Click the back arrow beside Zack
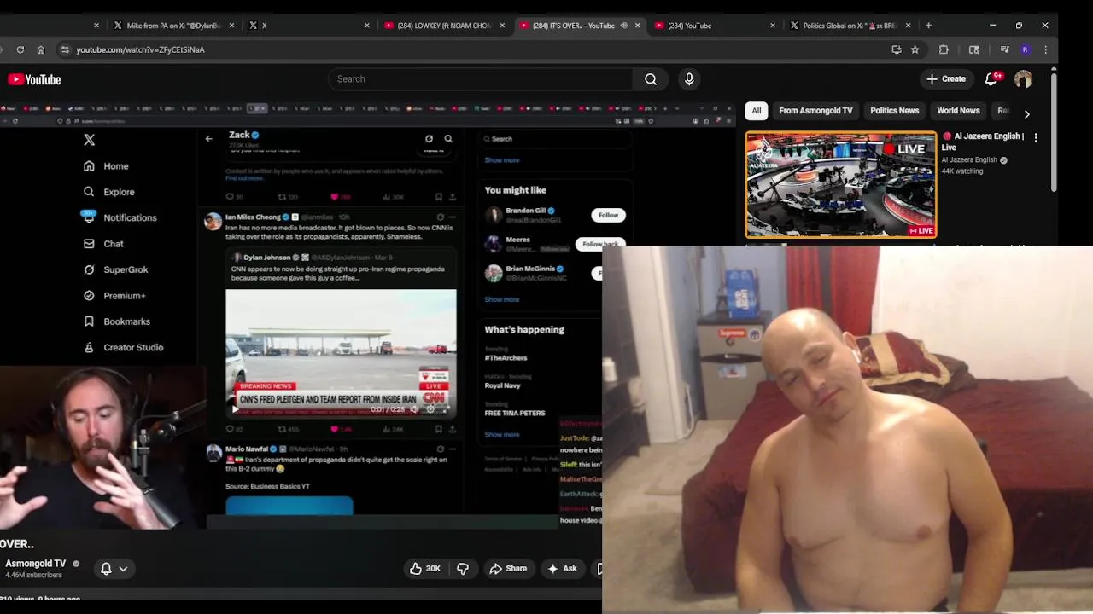The height and width of the screenshot is (614, 1093). point(208,138)
